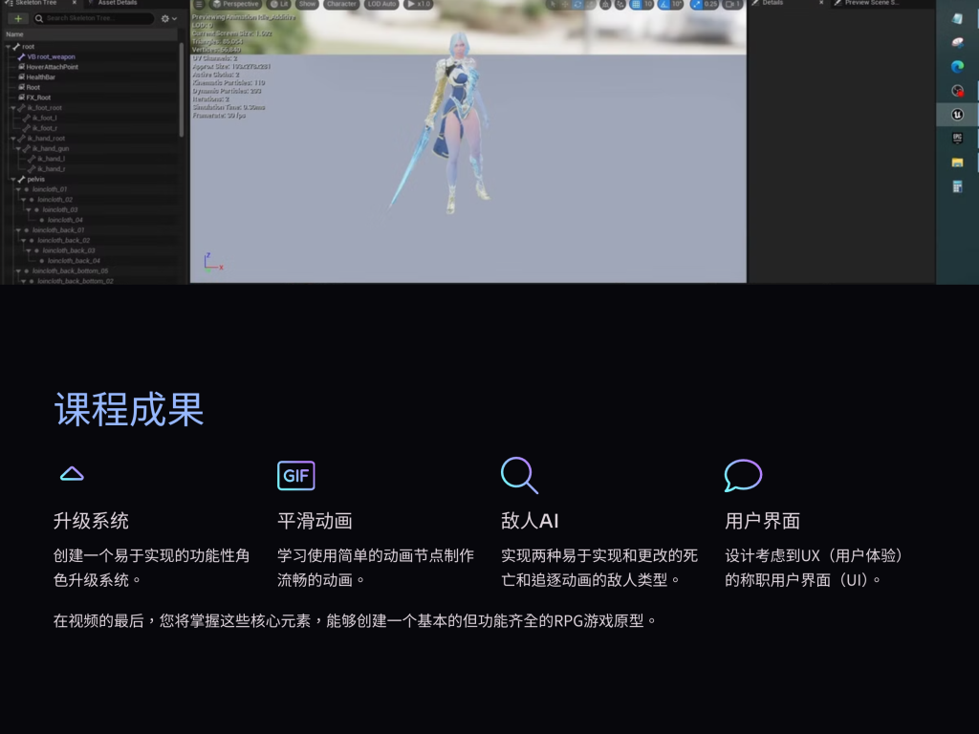Click the character model in viewport
Viewport: 979px width, 734px height.
click(x=460, y=121)
